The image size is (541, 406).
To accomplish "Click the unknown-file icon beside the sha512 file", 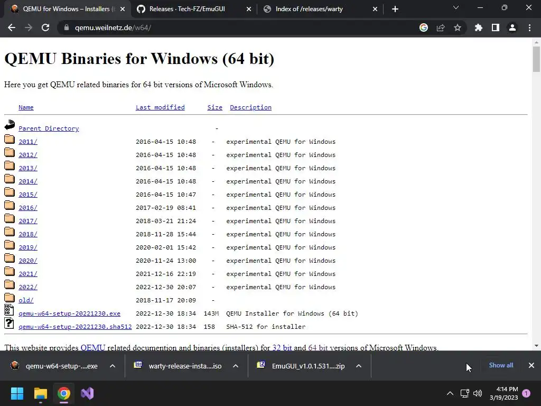I will pos(9,323).
